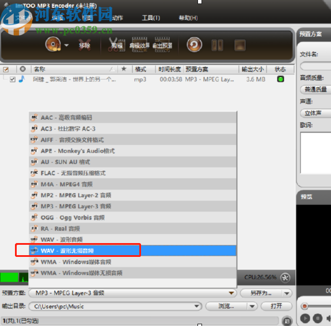Select AAC - 高级音频编码 format
The width and height of the screenshot is (331, 326).
[132, 117]
